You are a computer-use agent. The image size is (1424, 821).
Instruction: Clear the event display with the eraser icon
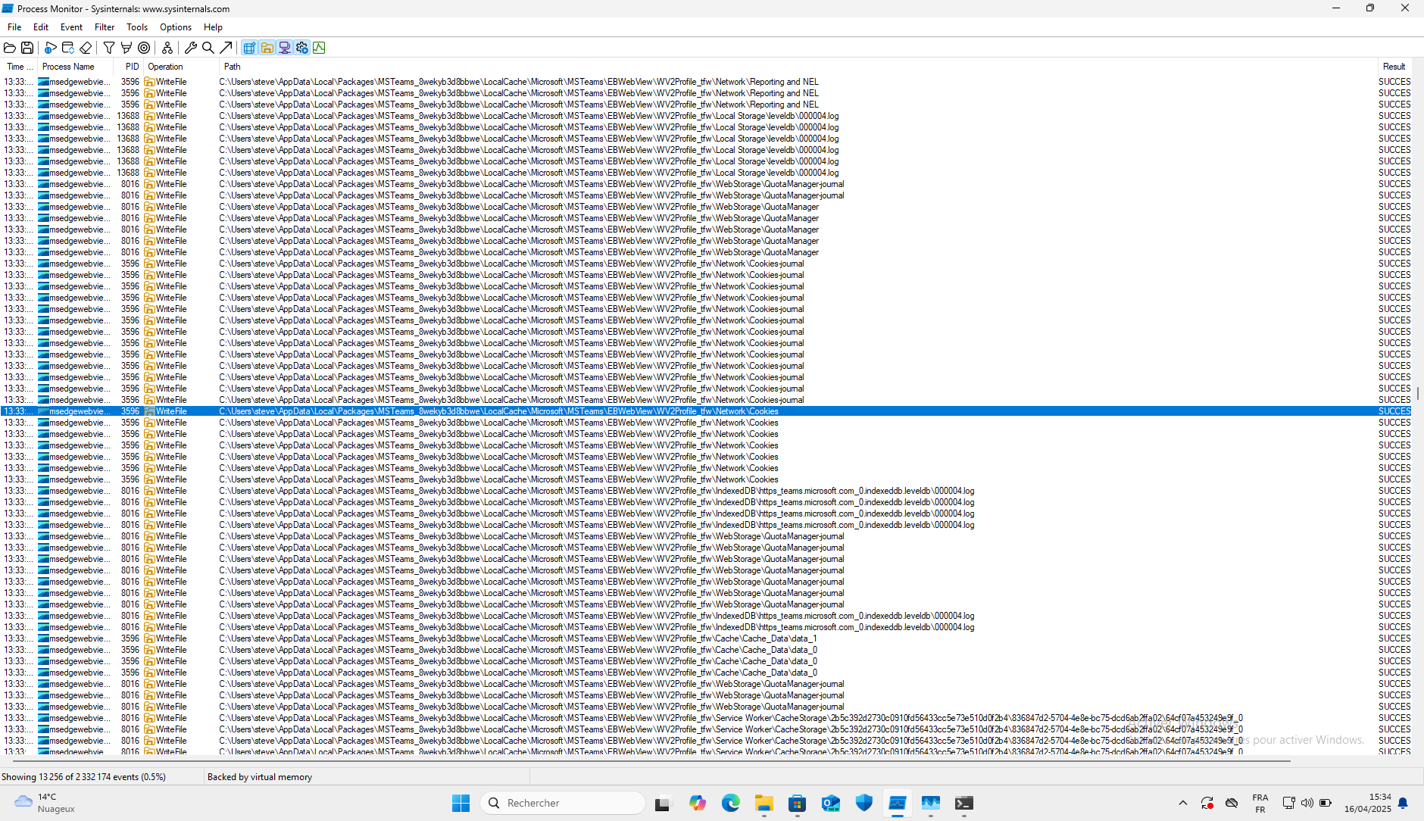[86, 48]
